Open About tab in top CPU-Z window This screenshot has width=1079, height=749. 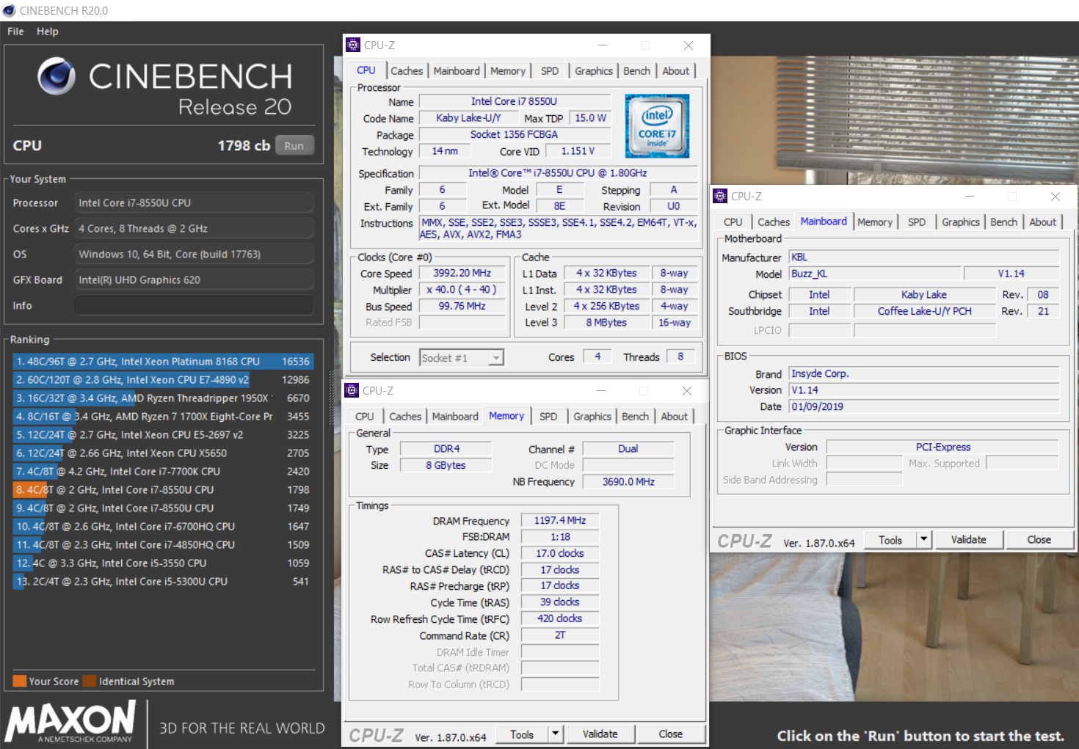tap(676, 71)
